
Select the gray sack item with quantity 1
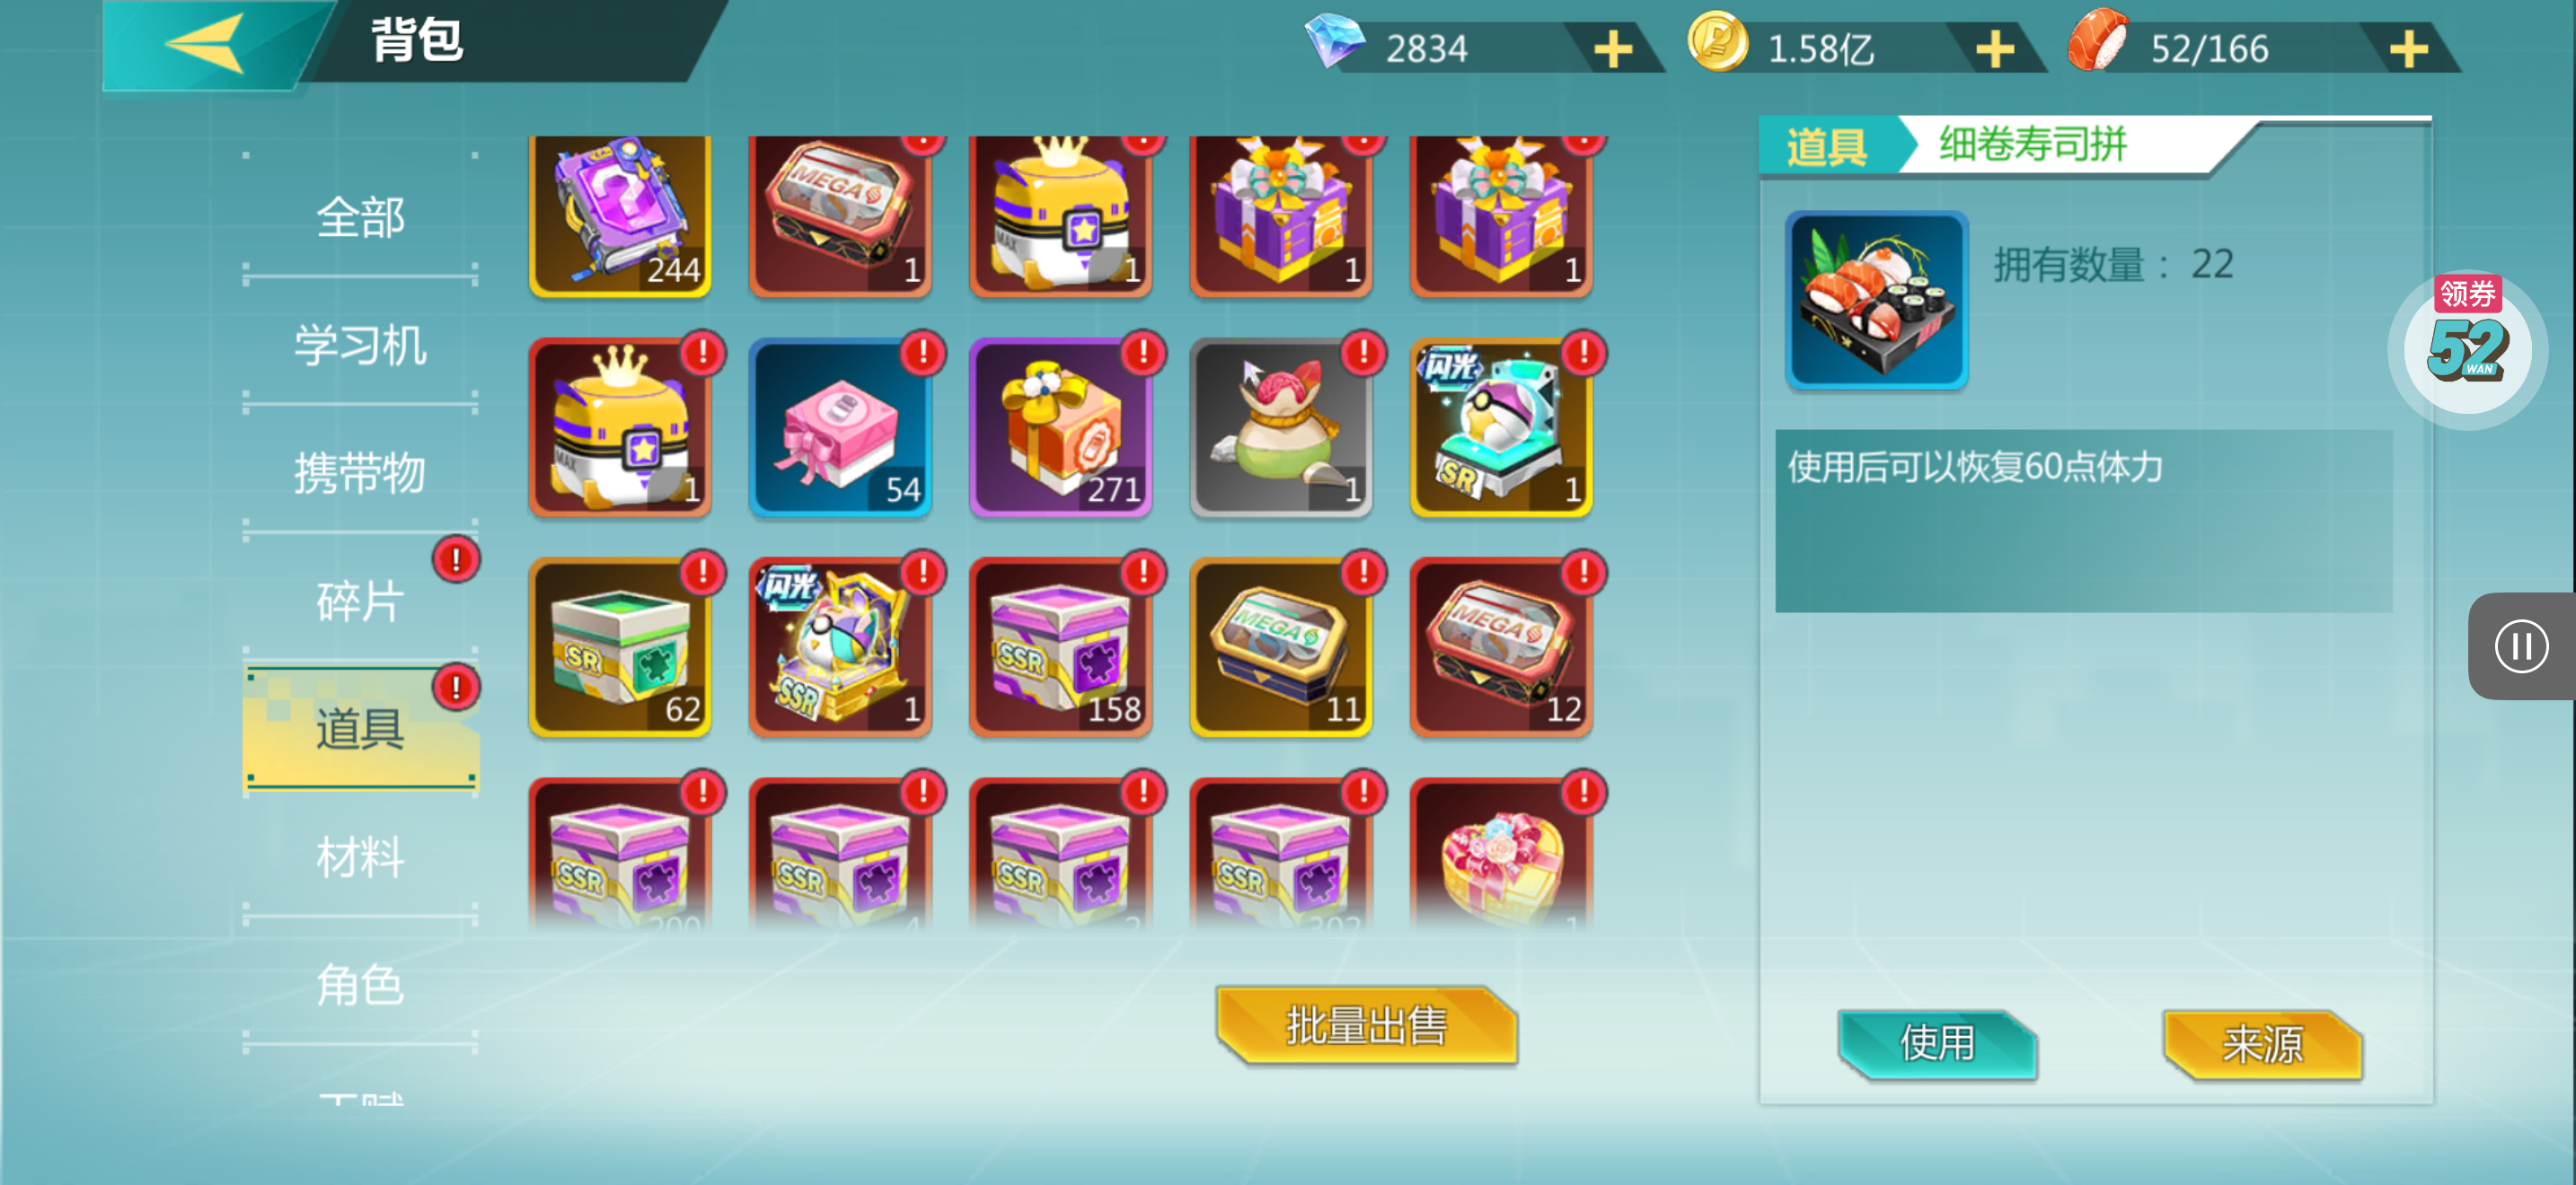click(x=1281, y=427)
